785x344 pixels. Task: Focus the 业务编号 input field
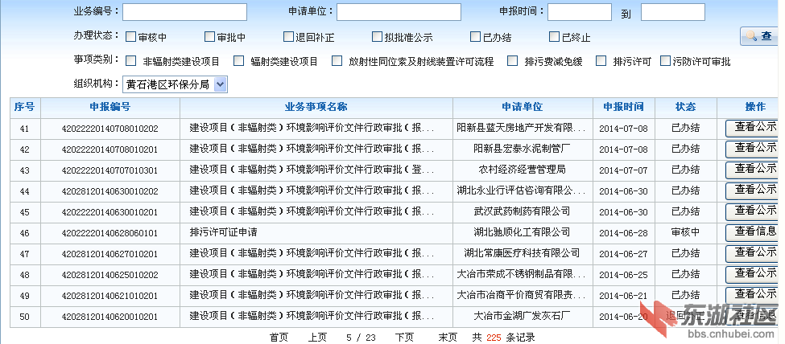[x=184, y=12]
